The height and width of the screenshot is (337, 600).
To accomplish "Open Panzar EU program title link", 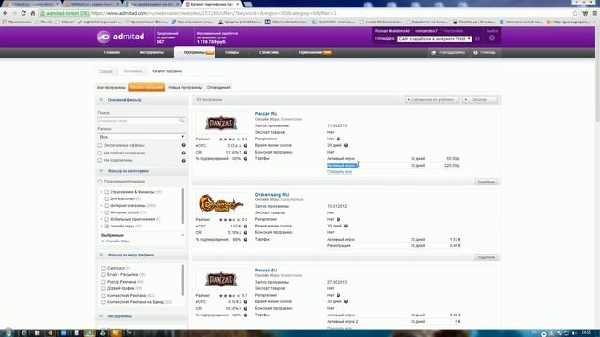I will coord(265,271).
